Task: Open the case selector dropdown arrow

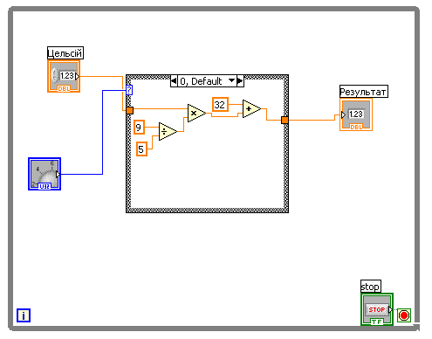Action: coord(231,80)
